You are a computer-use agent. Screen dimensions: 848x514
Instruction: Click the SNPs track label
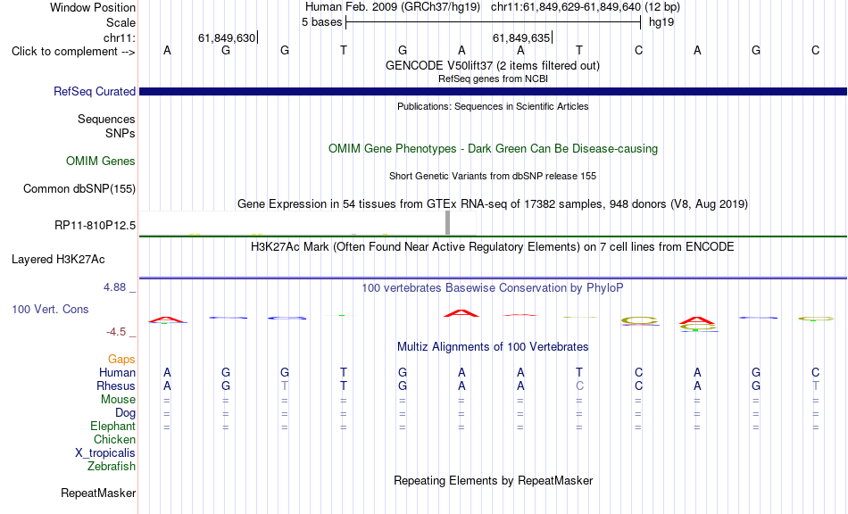[121, 133]
